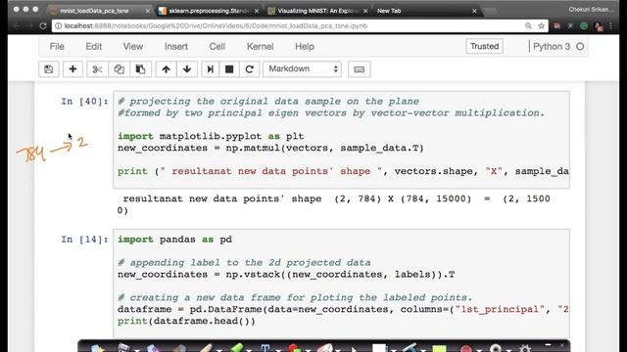Go forward in Chrome browser history
The height and width of the screenshot is (352, 627).
pos(29,26)
